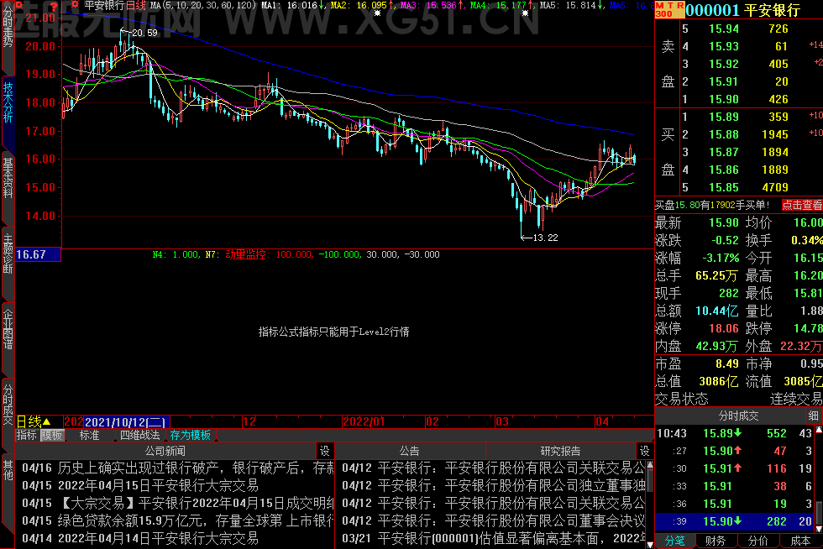Open announcement about 董事会决议 dated 04/12
Screen dimensions: 823x549
click(494, 520)
